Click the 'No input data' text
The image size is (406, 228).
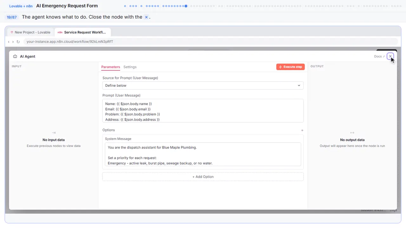pos(54,140)
